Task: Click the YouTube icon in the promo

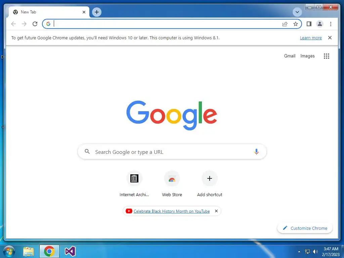Action: [x=129, y=211]
